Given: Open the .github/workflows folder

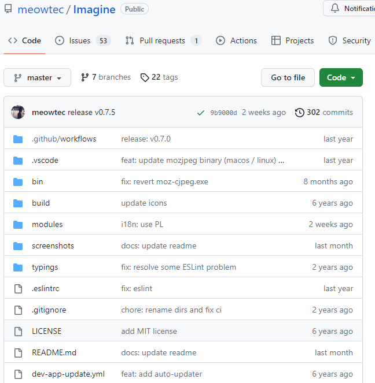Looking at the screenshot, I should coord(64,139).
